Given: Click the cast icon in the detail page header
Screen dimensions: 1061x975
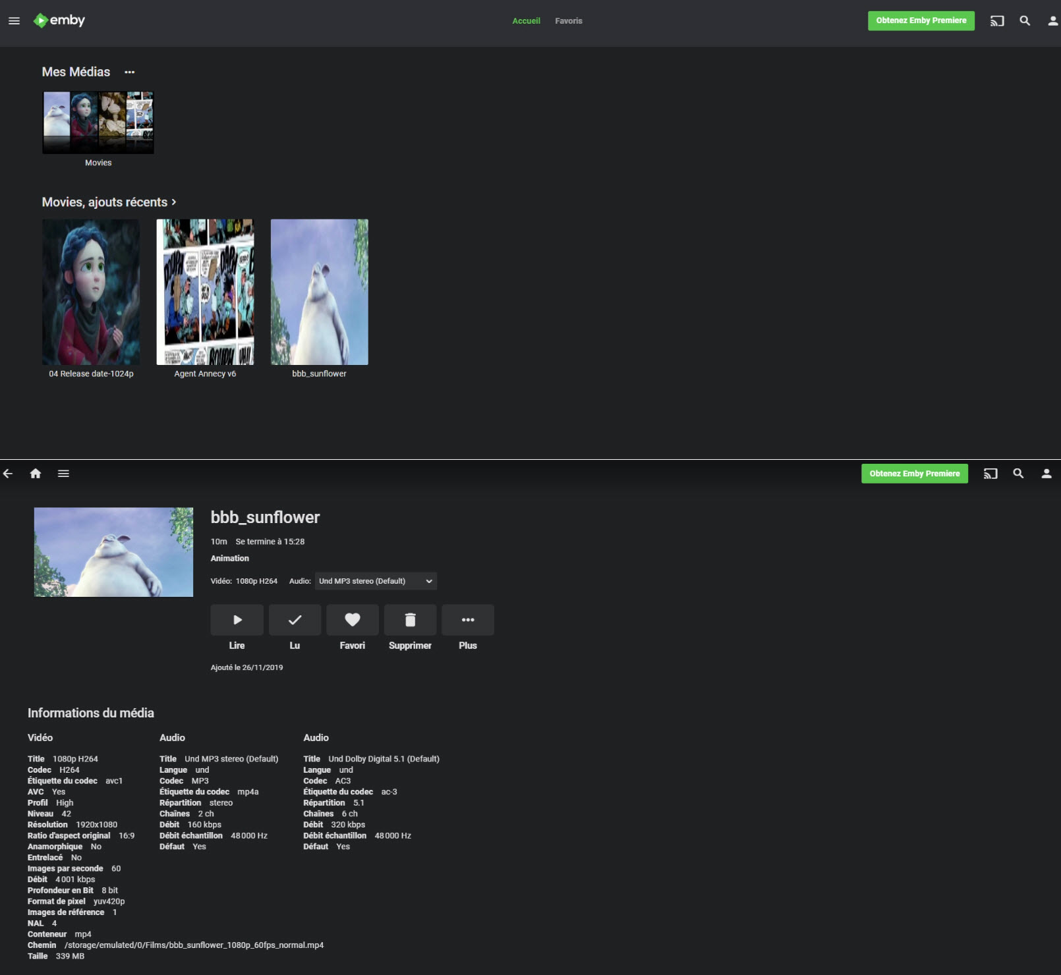Looking at the screenshot, I should 990,474.
